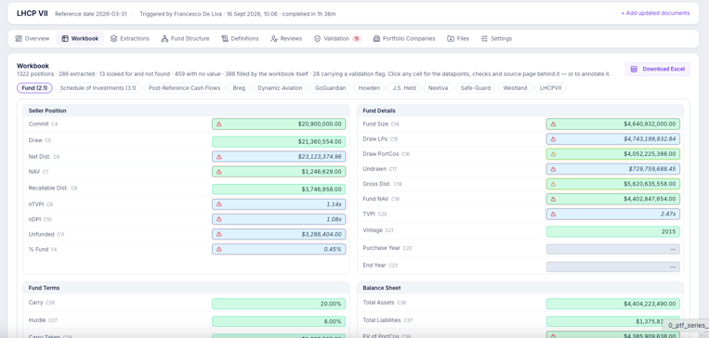The height and width of the screenshot is (338, 709).
Task: Click the empty End Year cell
Action: (613, 267)
